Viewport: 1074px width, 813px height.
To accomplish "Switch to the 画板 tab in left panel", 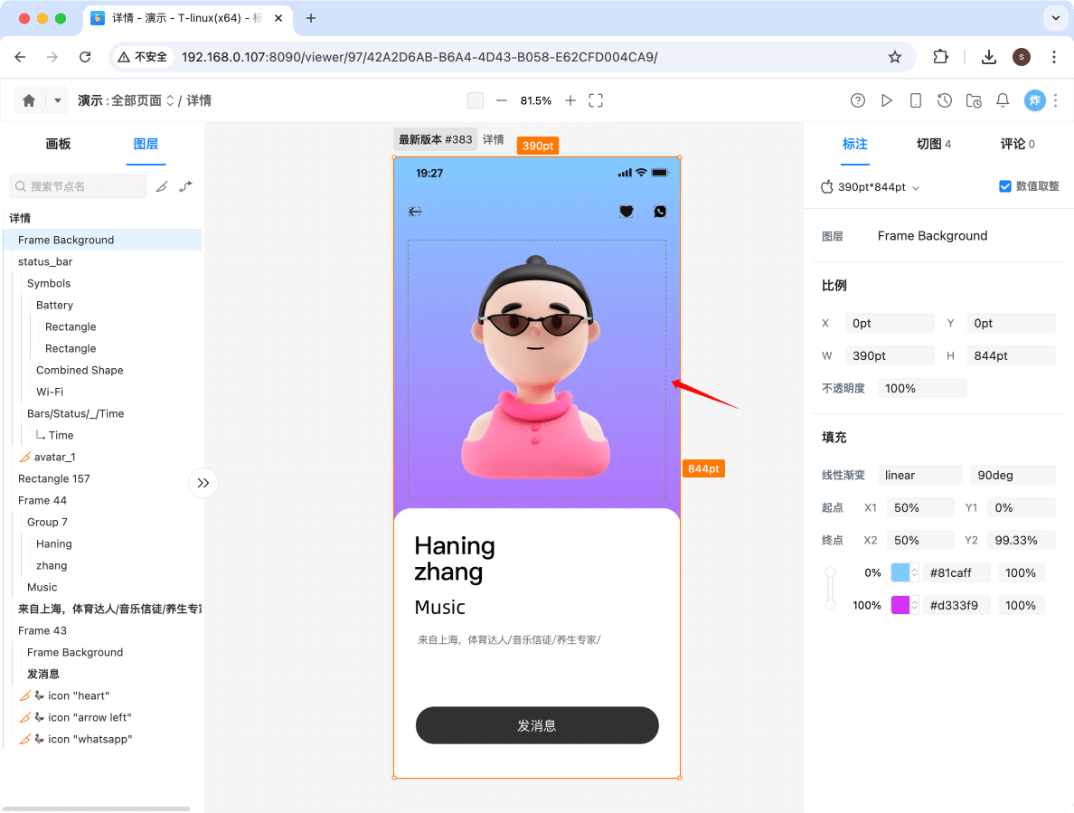I will click(x=58, y=143).
